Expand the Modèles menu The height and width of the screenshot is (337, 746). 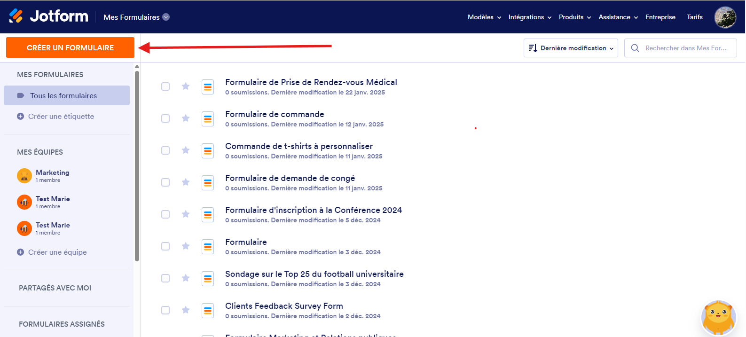pyautogui.click(x=484, y=17)
